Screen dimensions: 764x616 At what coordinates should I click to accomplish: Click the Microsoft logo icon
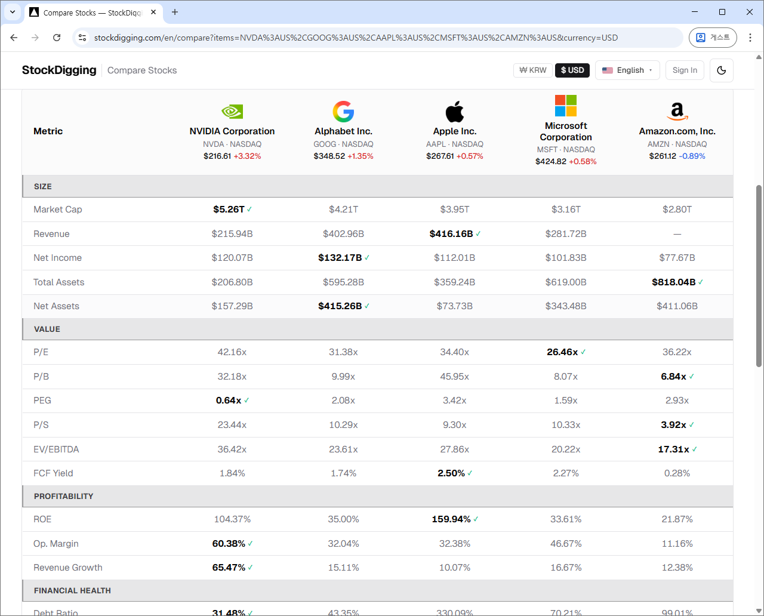[x=566, y=106]
